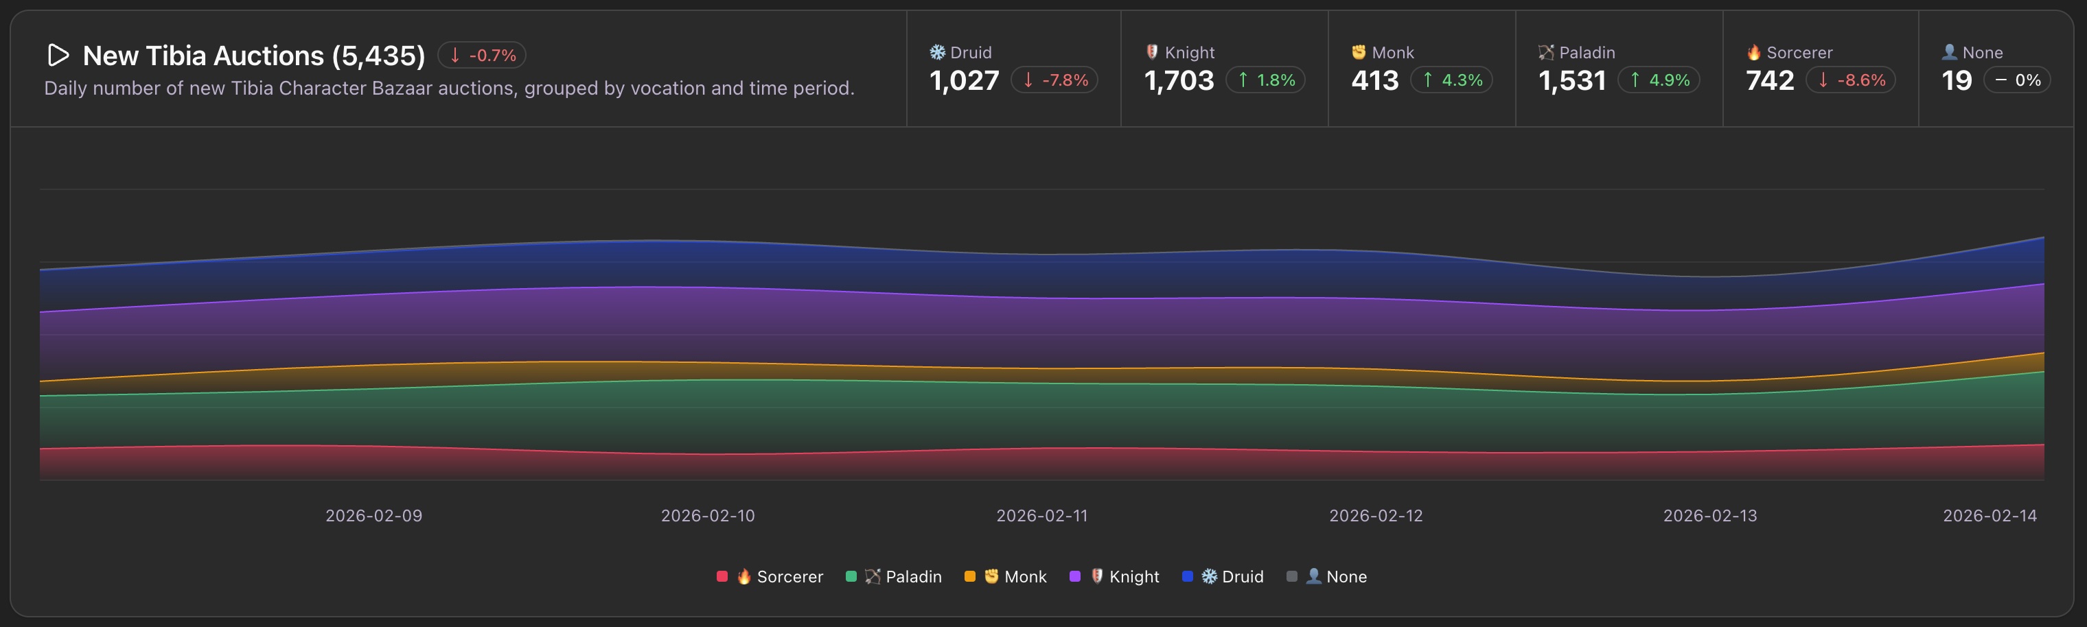This screenshot has height=627, width=2087.
Task: Toggle the Knight series via its legend label
Action: pyautogui.click(x=1134, y=577)
